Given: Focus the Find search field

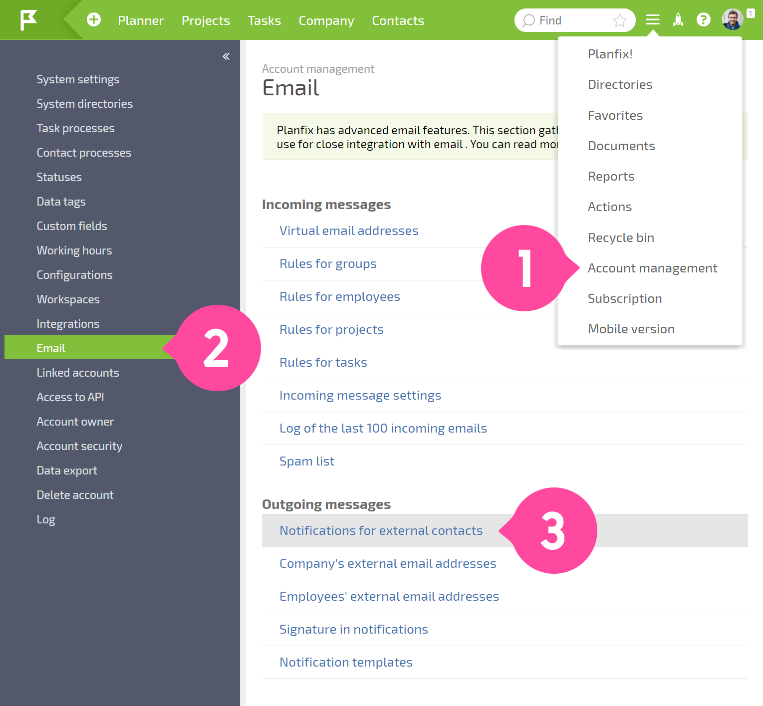Looking at the screenshot, I should tap(575, 20).
